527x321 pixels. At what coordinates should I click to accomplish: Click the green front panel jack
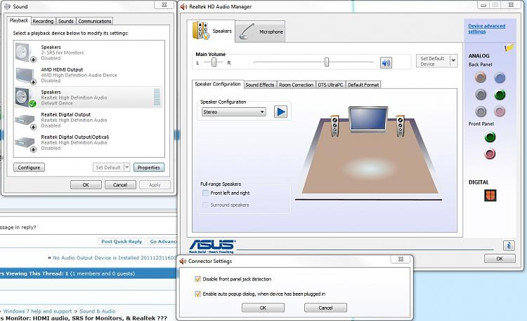click(x=490, y=137)
